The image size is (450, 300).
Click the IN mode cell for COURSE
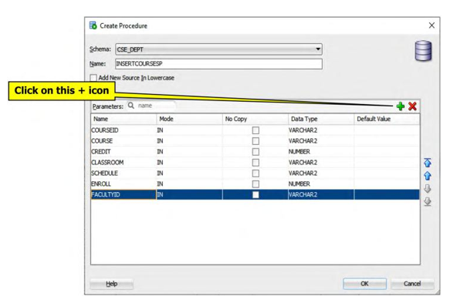(189, 141)
